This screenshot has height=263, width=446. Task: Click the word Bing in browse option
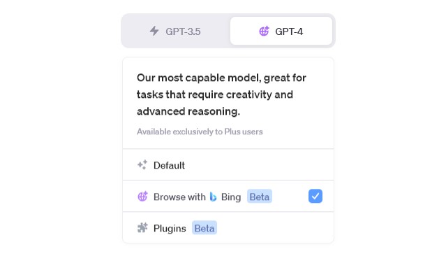[231, 197]
